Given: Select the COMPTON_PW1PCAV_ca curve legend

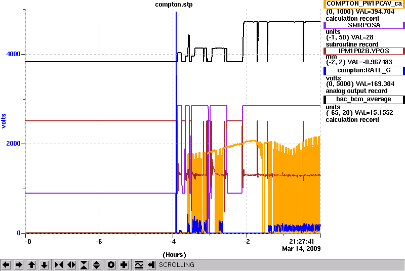Looking at the screenshot, I should [364, 4].
